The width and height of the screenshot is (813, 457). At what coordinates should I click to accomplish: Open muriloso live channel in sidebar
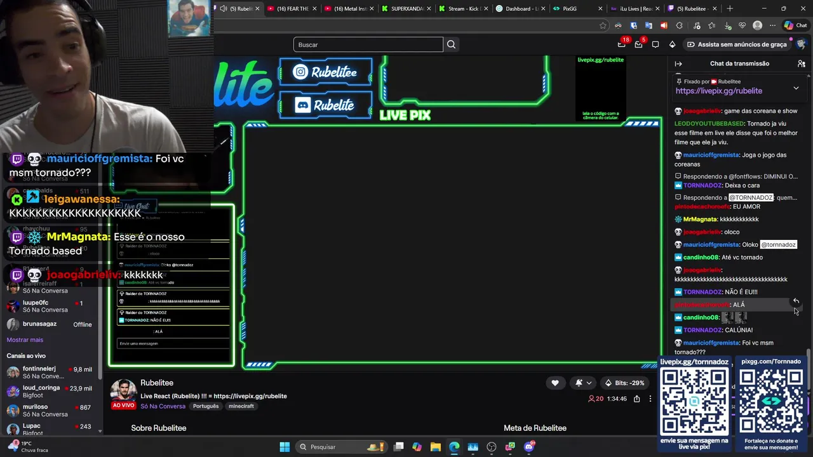click(x=50, y=411)
